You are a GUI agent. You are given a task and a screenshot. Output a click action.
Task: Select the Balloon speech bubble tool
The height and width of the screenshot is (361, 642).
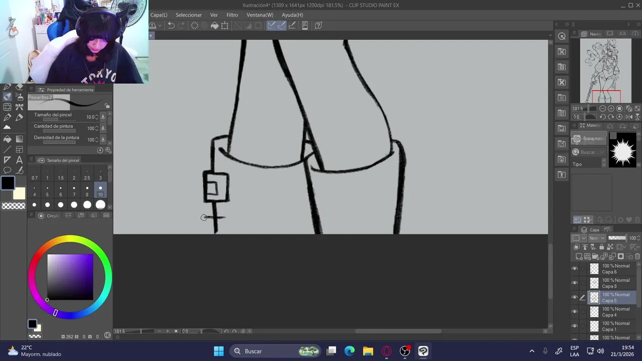[x=7, y=170]
